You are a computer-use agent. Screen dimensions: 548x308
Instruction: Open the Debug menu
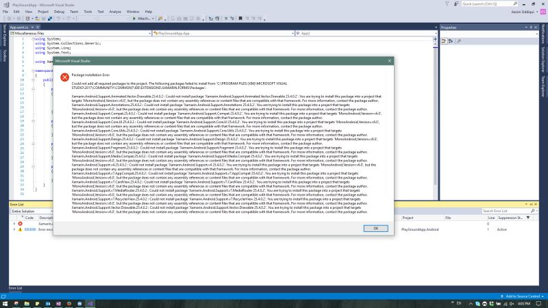tap(59, 12)
